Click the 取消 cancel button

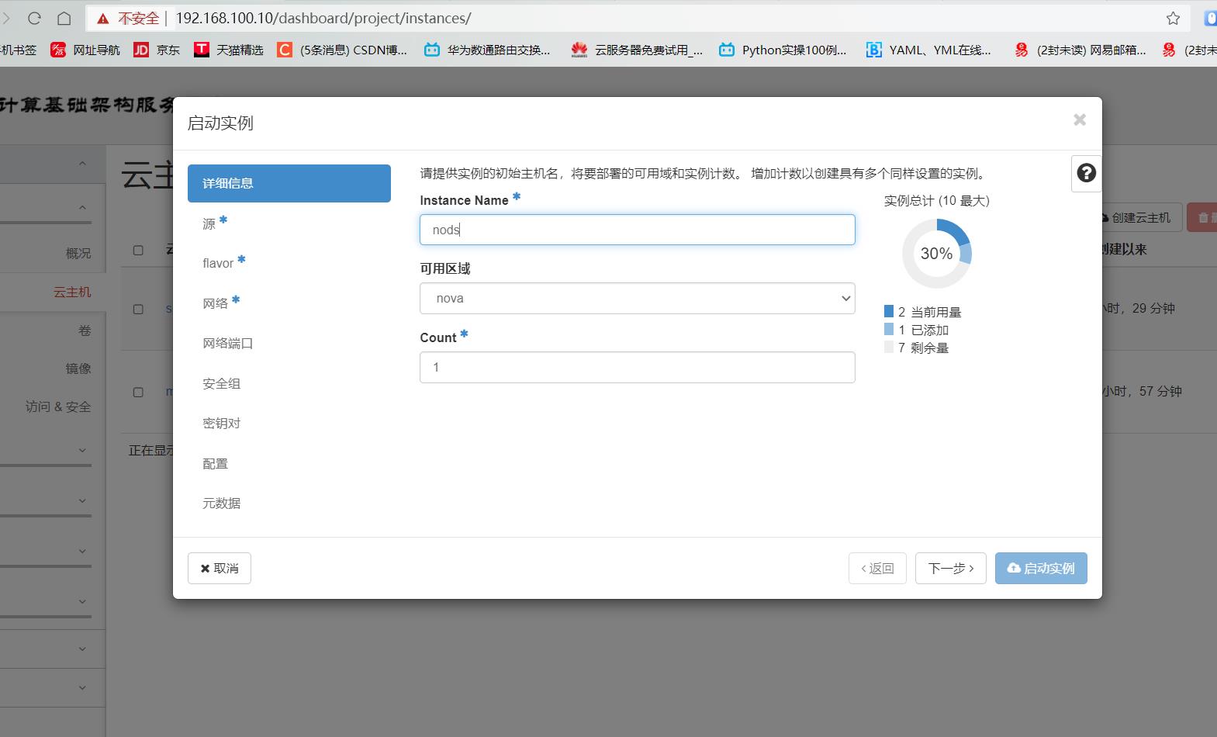coord(220,568)
